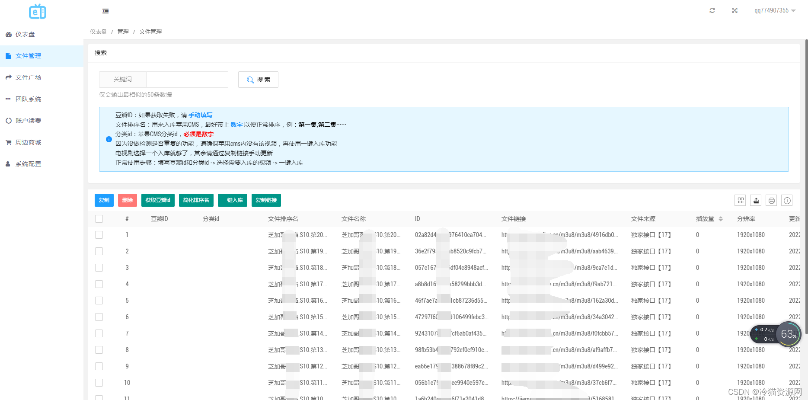Open 仪表盘 dashboard in sidebar
808x400 pixels.
[x=42, y=34]
